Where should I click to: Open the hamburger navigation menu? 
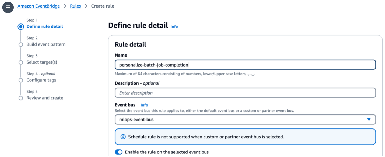pyautogui.click(x=8, y=7)
